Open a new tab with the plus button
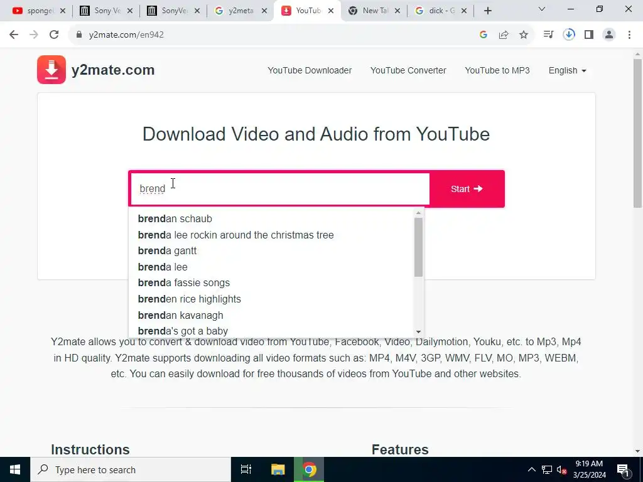Viewport: 643px width, 482px height. click(x=487, y=11)
